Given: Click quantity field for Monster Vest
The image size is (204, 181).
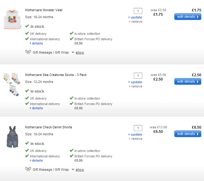Looking at the screenshot, I should [138, 11].
